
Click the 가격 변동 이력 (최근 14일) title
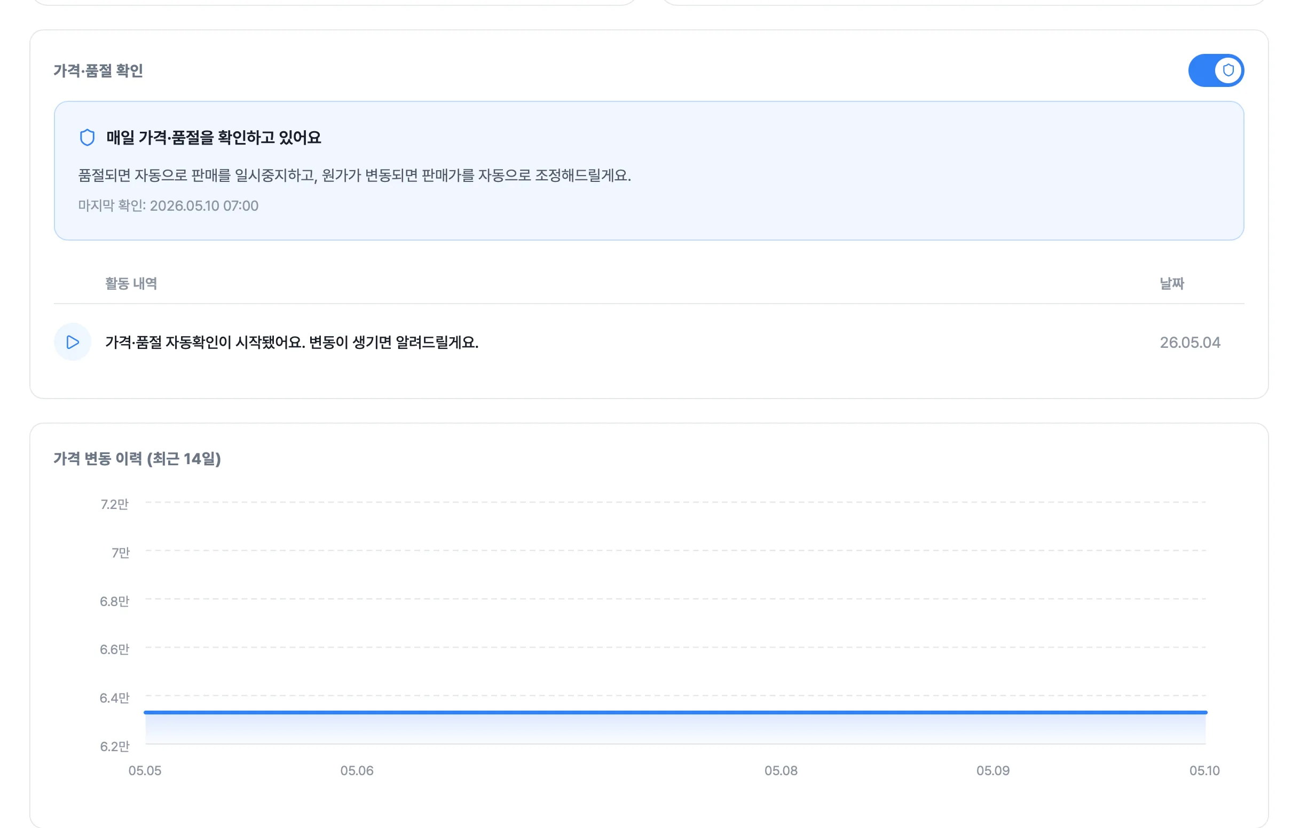click(137, 459)
